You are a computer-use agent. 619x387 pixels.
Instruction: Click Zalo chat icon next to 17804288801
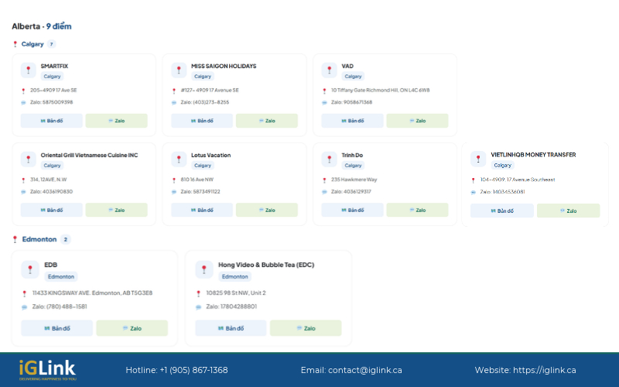tap(199, 307)
